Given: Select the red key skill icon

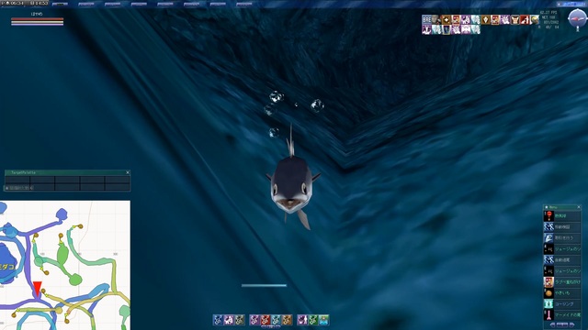Looking at the screenshot, I should pyautogui.click(x=266, y=320).
